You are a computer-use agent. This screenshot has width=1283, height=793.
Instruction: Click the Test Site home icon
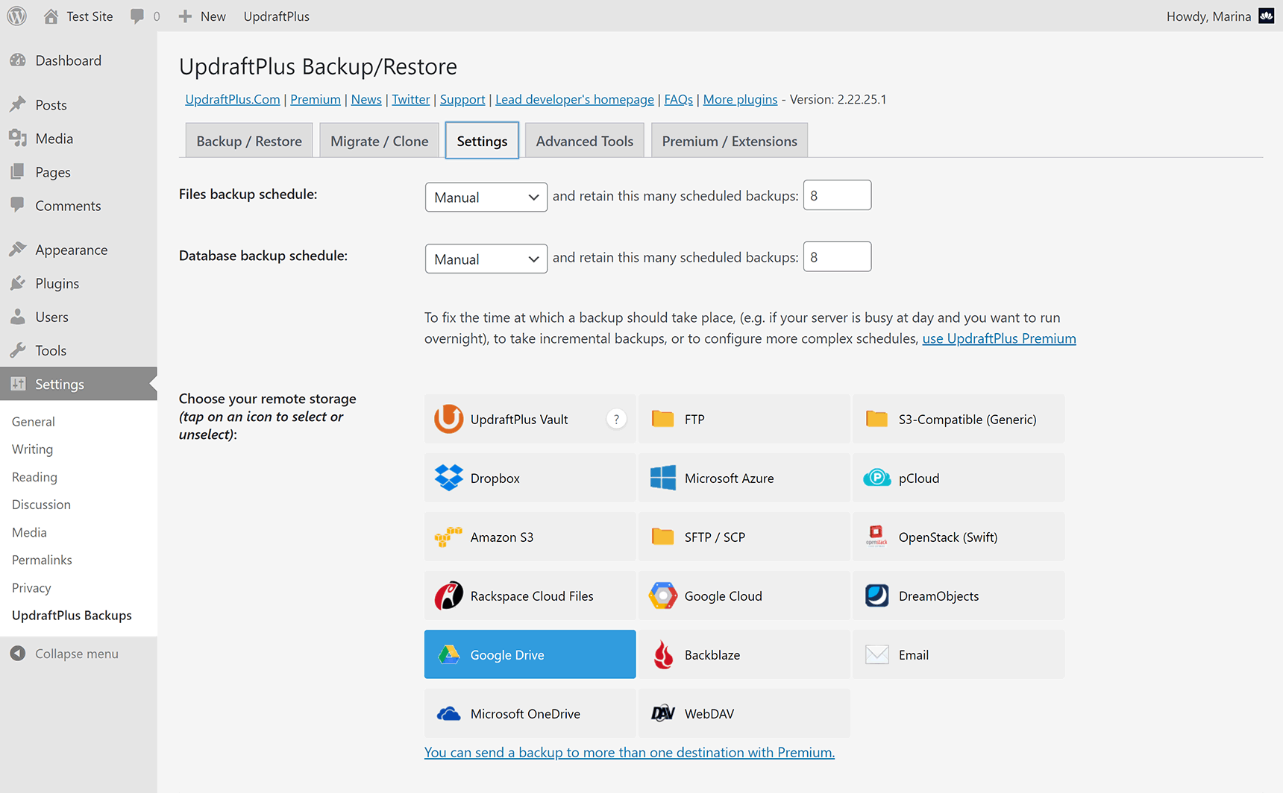pos(51,16)
